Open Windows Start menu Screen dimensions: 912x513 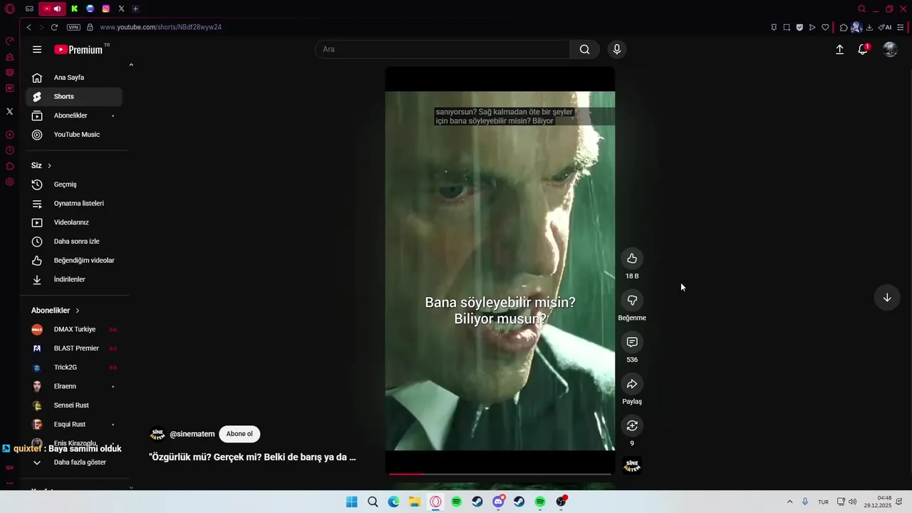351,502
